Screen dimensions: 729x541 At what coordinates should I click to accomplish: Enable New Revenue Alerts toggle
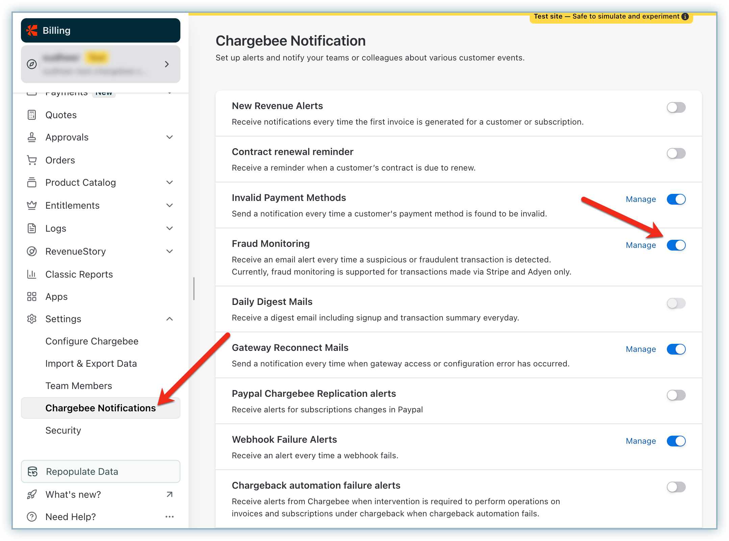(x=676, y=107)
